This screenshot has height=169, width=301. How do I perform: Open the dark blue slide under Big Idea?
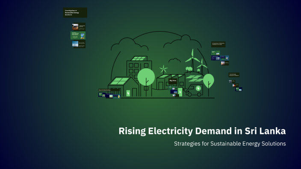point(174,92)
